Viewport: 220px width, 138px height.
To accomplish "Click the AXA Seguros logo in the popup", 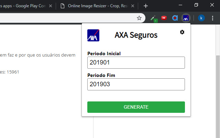I will pos(93,35).
